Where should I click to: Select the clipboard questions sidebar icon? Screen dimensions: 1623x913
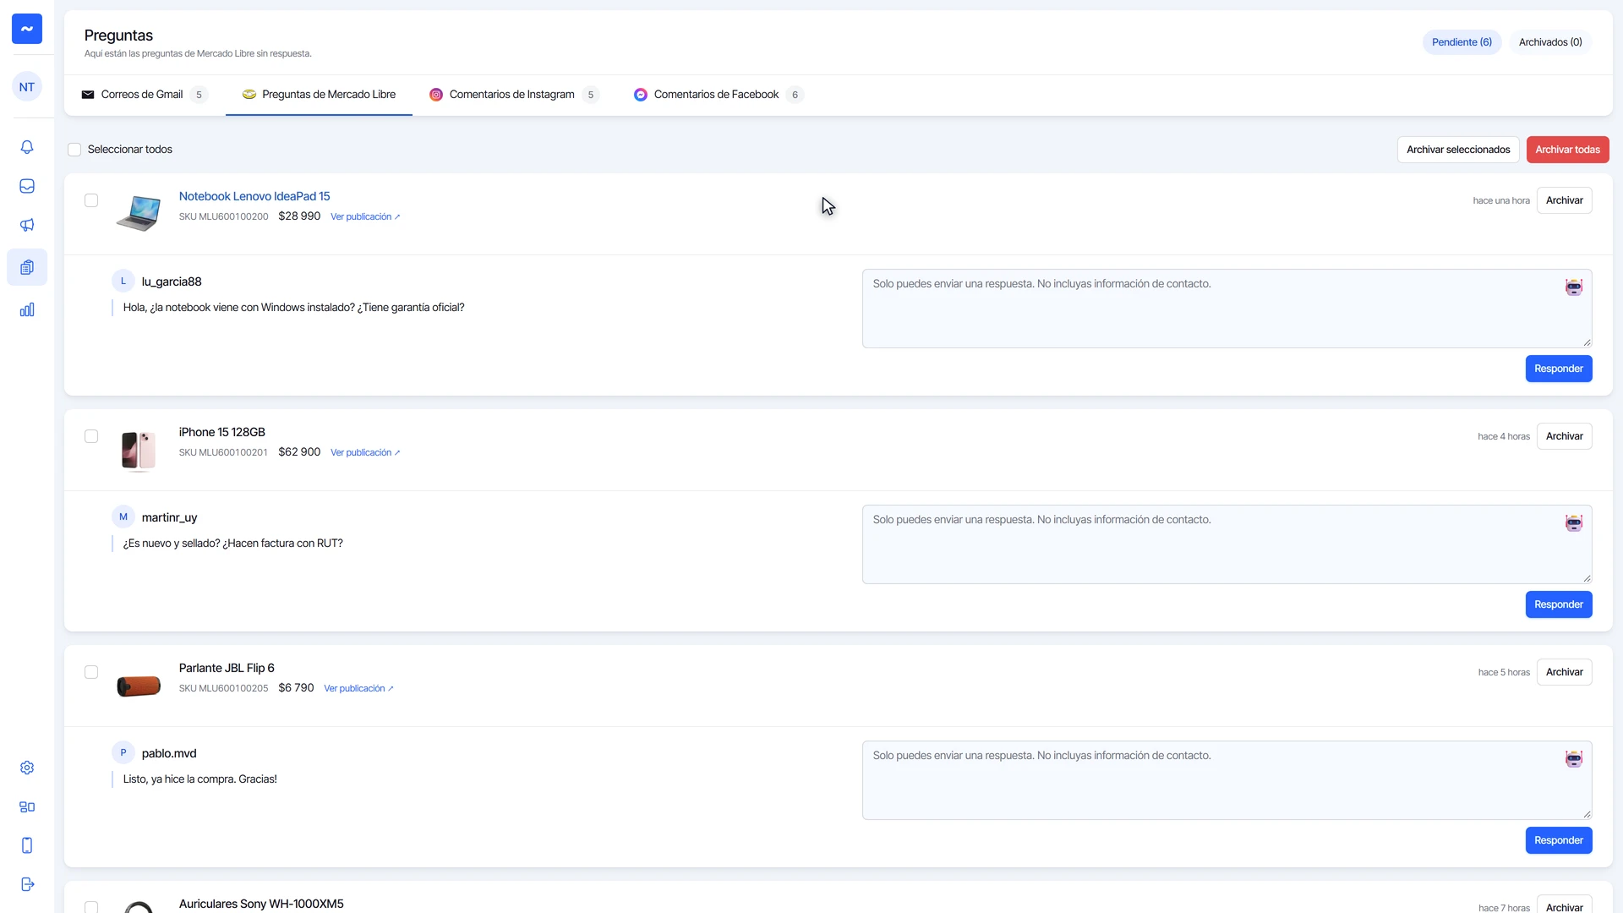27,267
